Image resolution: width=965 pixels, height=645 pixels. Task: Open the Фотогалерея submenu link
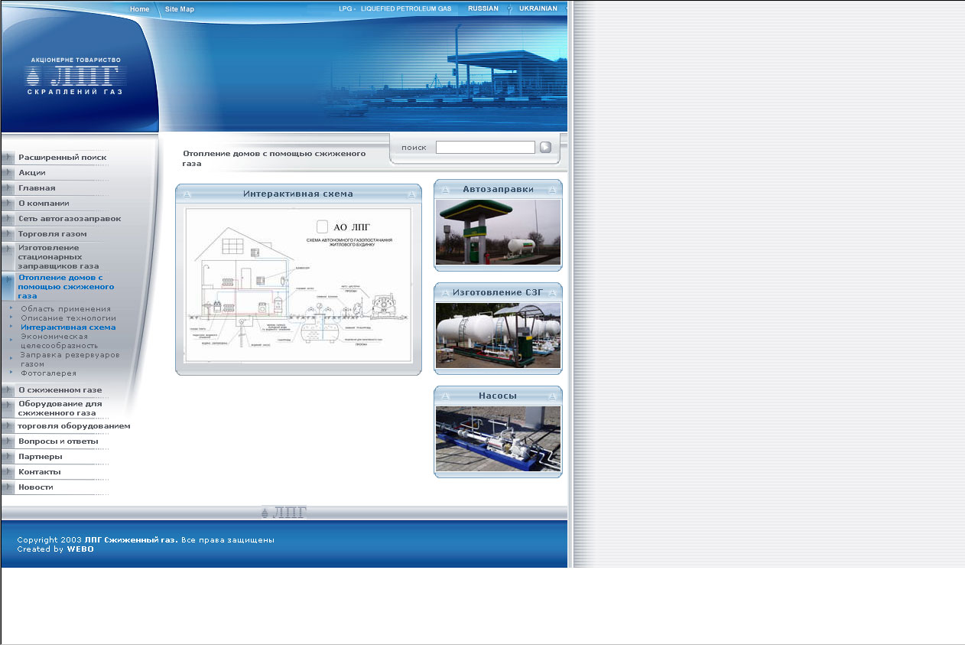49,373
